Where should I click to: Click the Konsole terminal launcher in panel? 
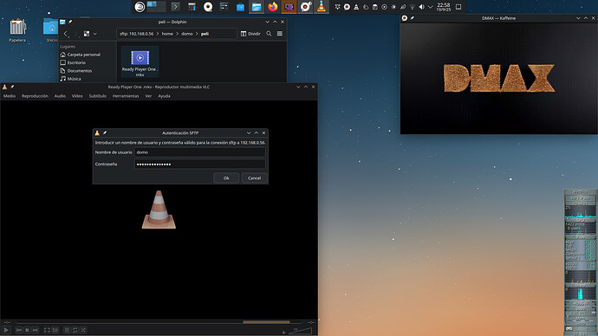point(175,6)
